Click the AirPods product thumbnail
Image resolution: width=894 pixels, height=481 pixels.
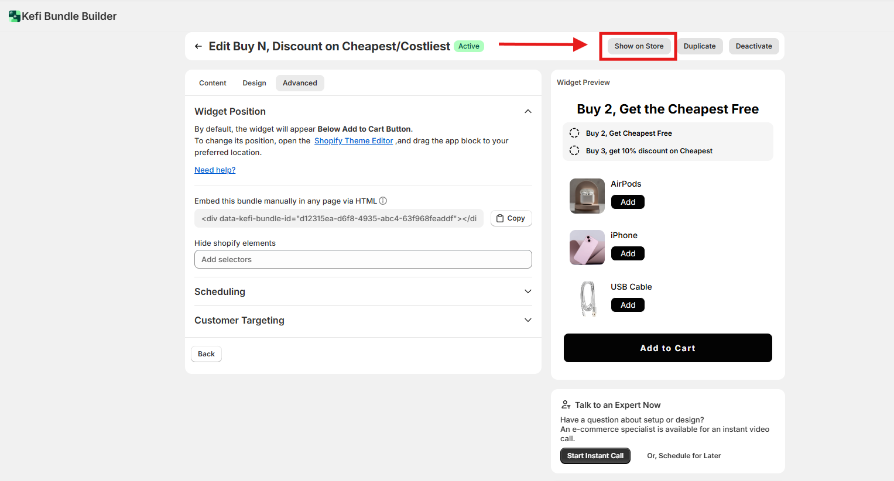click(587, 196)
